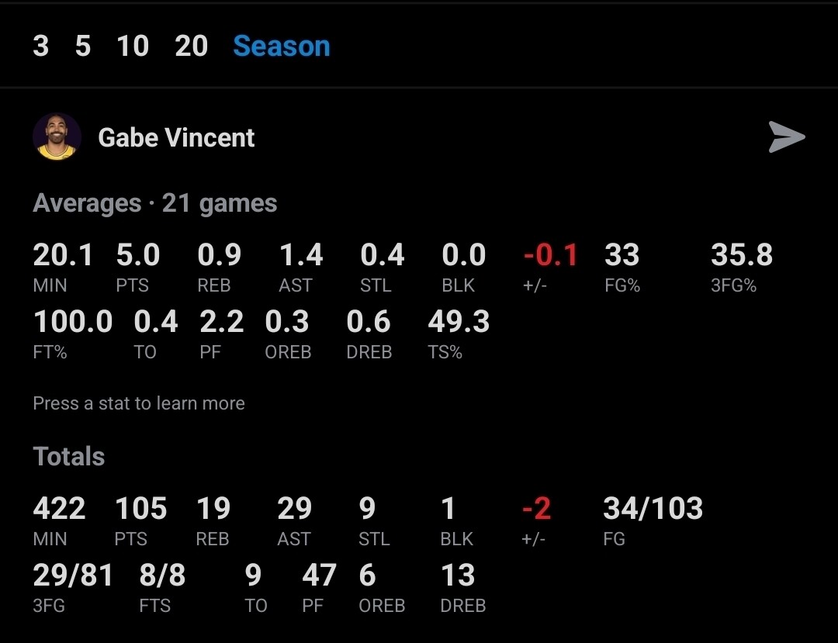Viewport: 838px width, 643px height.
Task: Tap the 34/103 FG total
Action: click(653, 520)
